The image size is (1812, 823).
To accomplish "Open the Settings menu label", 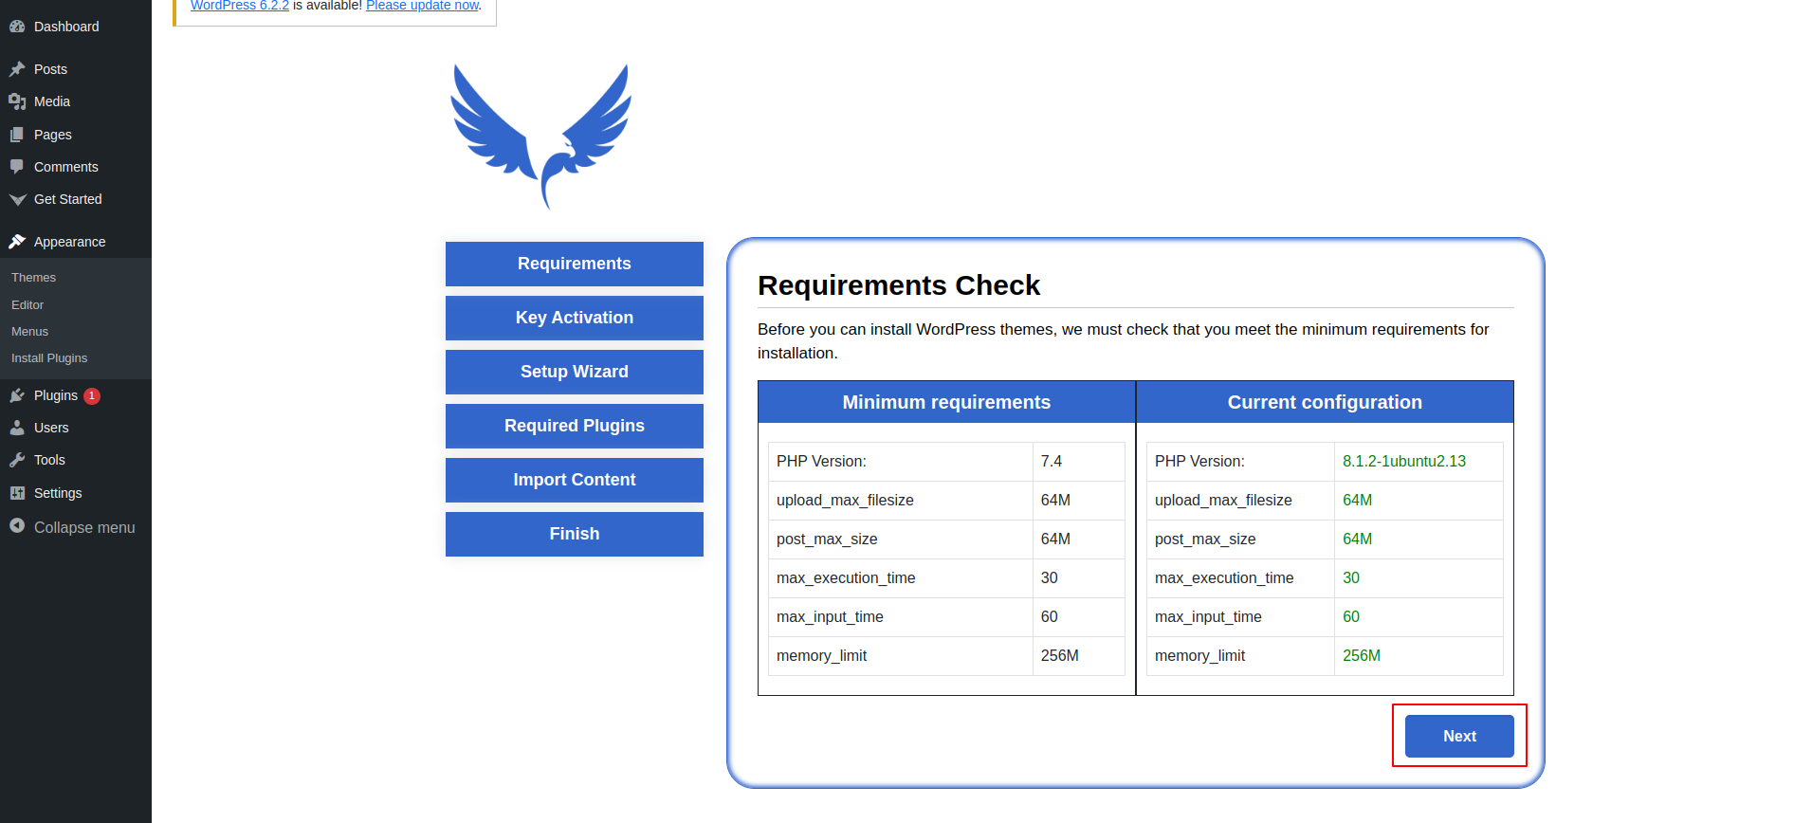I will 58,493.
